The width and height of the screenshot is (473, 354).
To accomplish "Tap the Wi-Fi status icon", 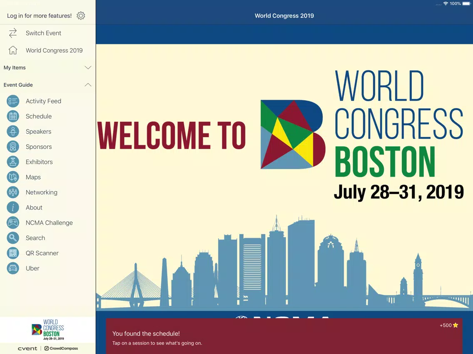I will coord(446,4).
